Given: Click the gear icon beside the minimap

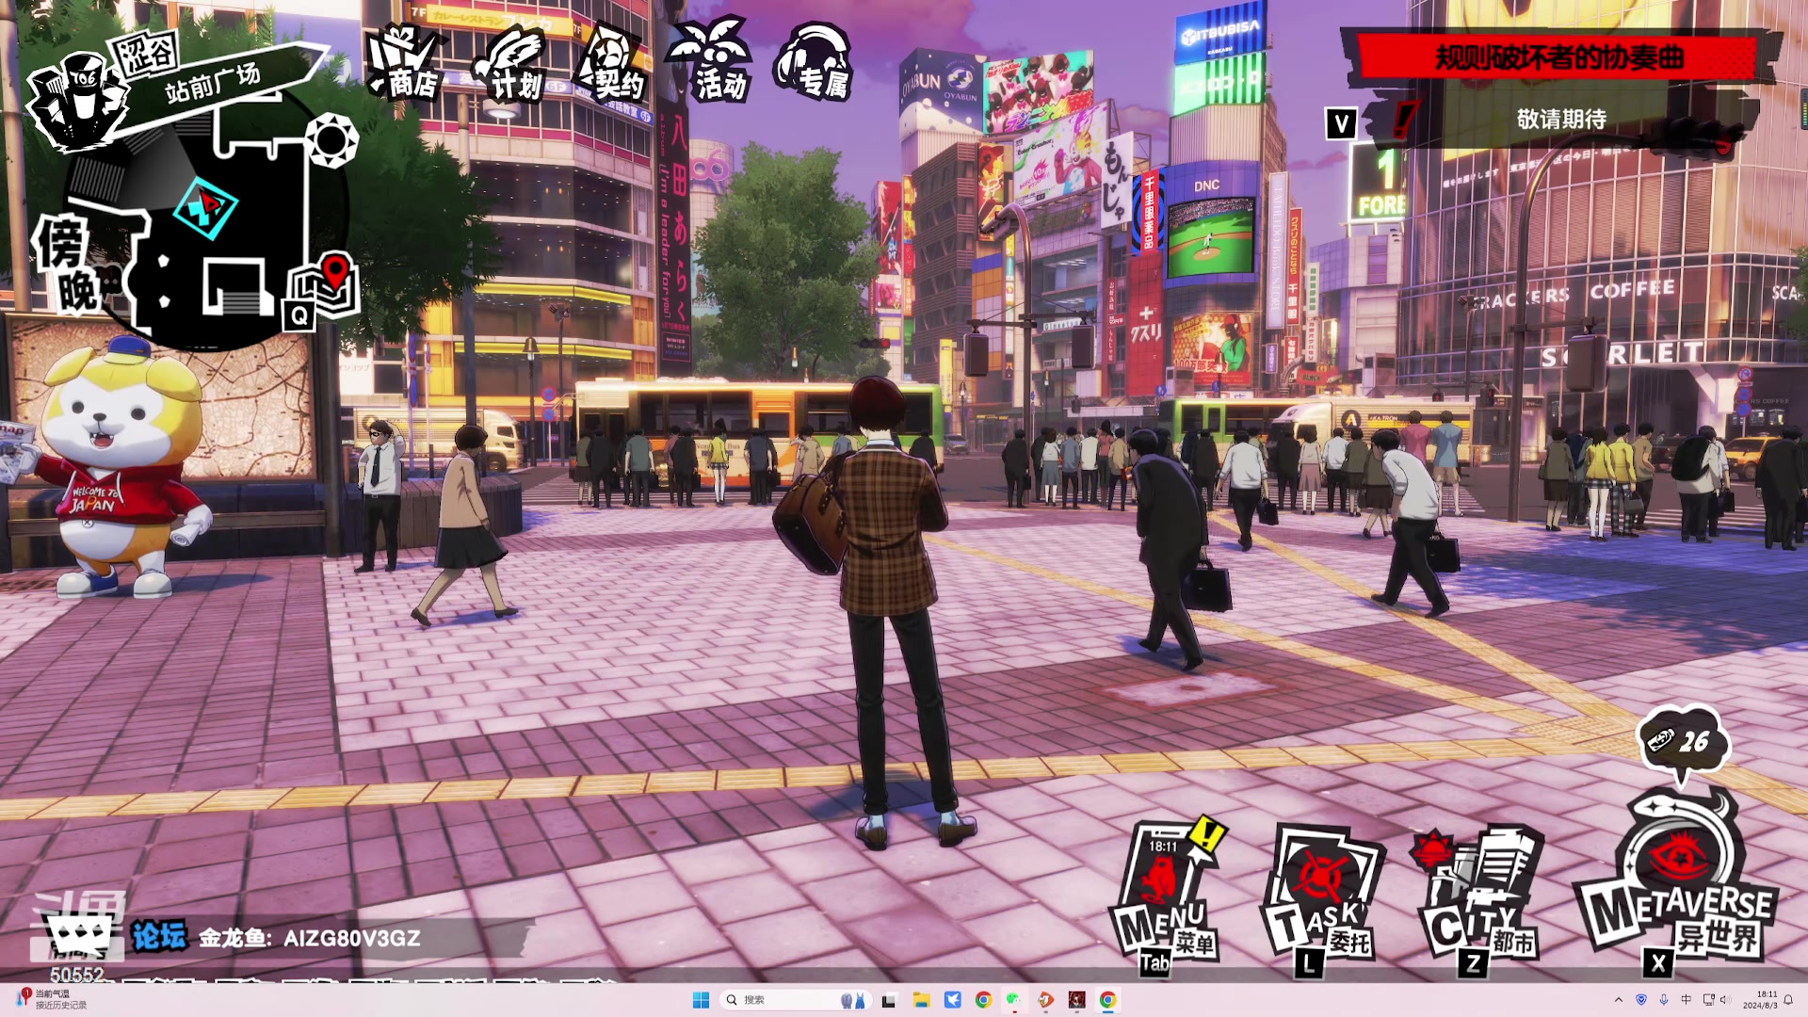Looking at the screenshot, I should (x=331, y=140).
